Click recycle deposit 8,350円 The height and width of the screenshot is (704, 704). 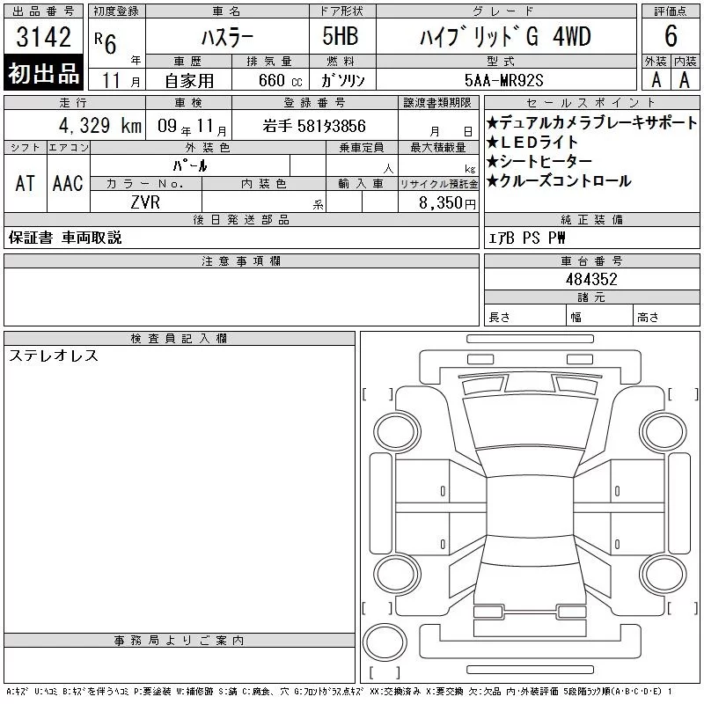click(447, 202)
